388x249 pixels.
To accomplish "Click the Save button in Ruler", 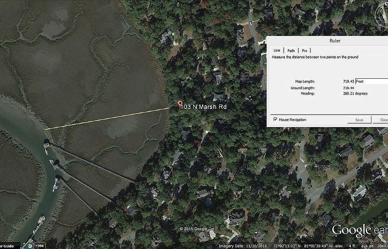I will pos(359,120).
